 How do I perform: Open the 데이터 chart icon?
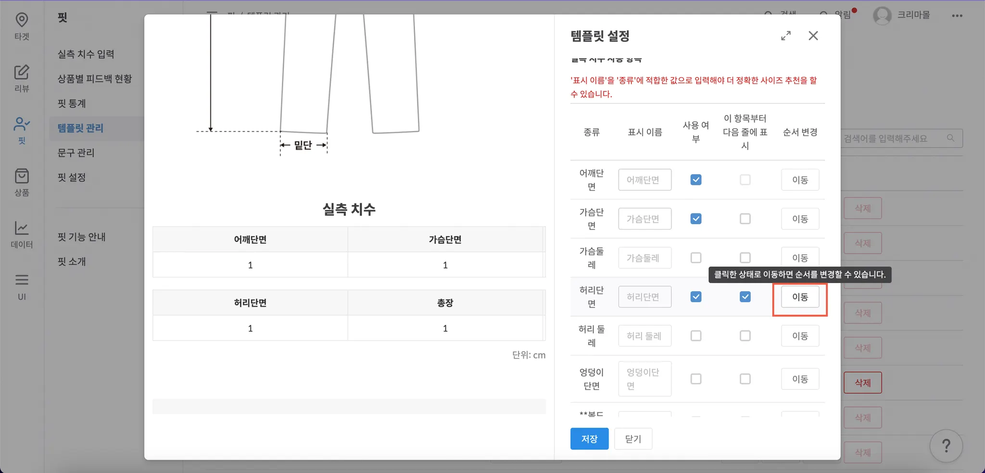click(22, 234)
